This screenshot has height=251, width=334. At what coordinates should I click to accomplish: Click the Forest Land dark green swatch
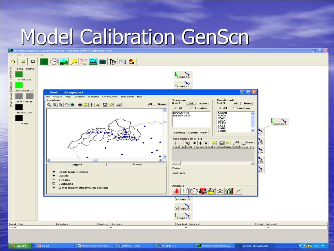point(19,74)
